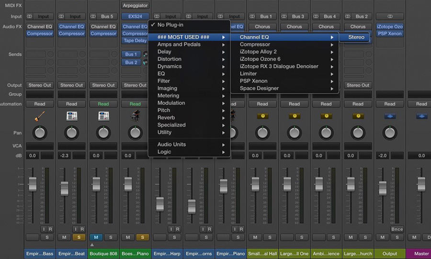The height and width of the screenshot is (259, 431).
Task: Click the stereo link icon beside Bus 1 input
Action: coord(252,16)
